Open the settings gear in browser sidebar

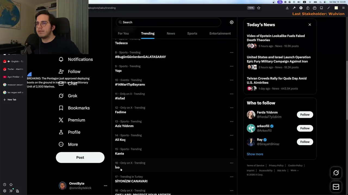click(x=5, y=191)
